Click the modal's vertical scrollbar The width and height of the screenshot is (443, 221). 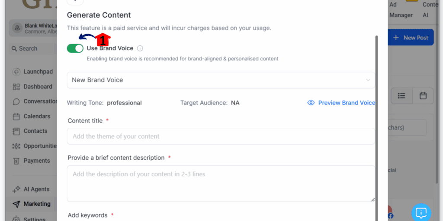click(376, 128)
